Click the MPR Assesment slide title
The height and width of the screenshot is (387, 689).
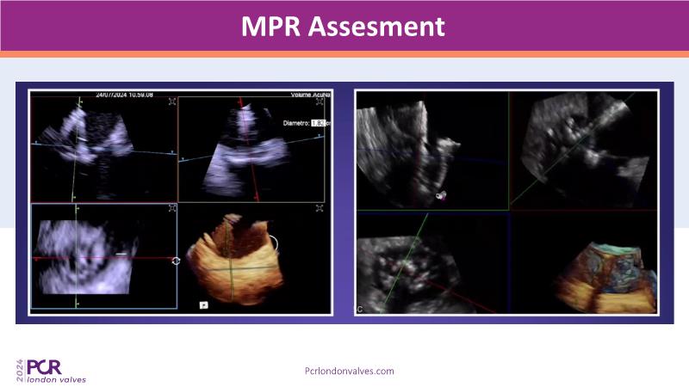click(344, 26)
